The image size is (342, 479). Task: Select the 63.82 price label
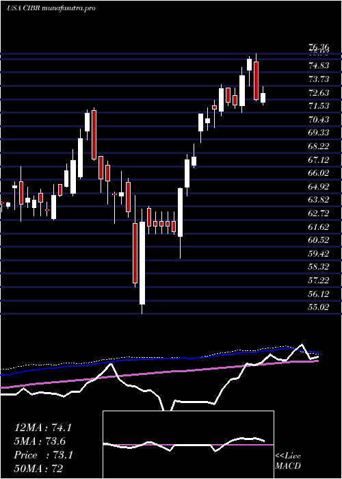pos(319,200)
